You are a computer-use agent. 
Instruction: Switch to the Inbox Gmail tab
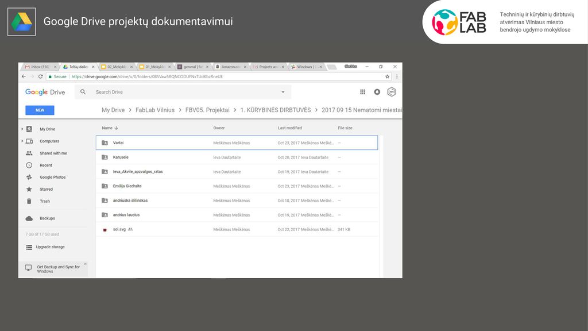(40, 67)
